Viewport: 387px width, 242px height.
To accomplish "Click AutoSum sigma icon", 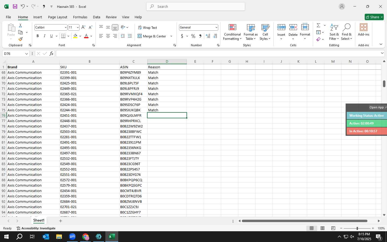I will tap(318, 25).
